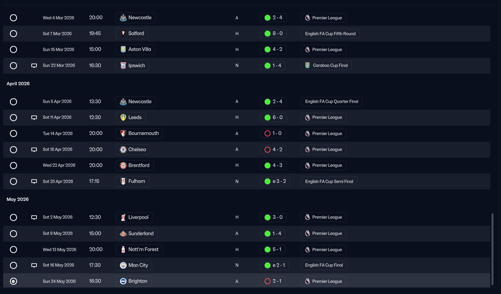Screen dimensions: 501x294
Task: Click the Man City club crest
Action: click(123, 265)
